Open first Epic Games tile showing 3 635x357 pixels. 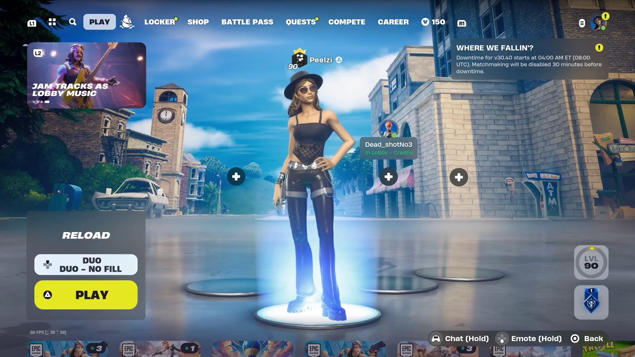pyautogui.click(x=67, y=349)
